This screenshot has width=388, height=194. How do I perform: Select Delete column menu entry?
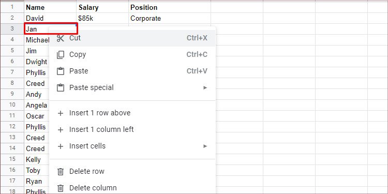click(x=132, y=188)
